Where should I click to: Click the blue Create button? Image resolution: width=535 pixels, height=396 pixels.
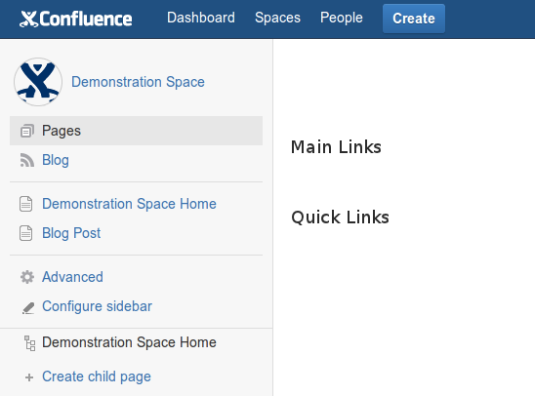[x=414, y=19]
